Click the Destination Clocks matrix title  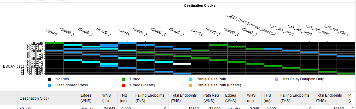click(200, 5)
